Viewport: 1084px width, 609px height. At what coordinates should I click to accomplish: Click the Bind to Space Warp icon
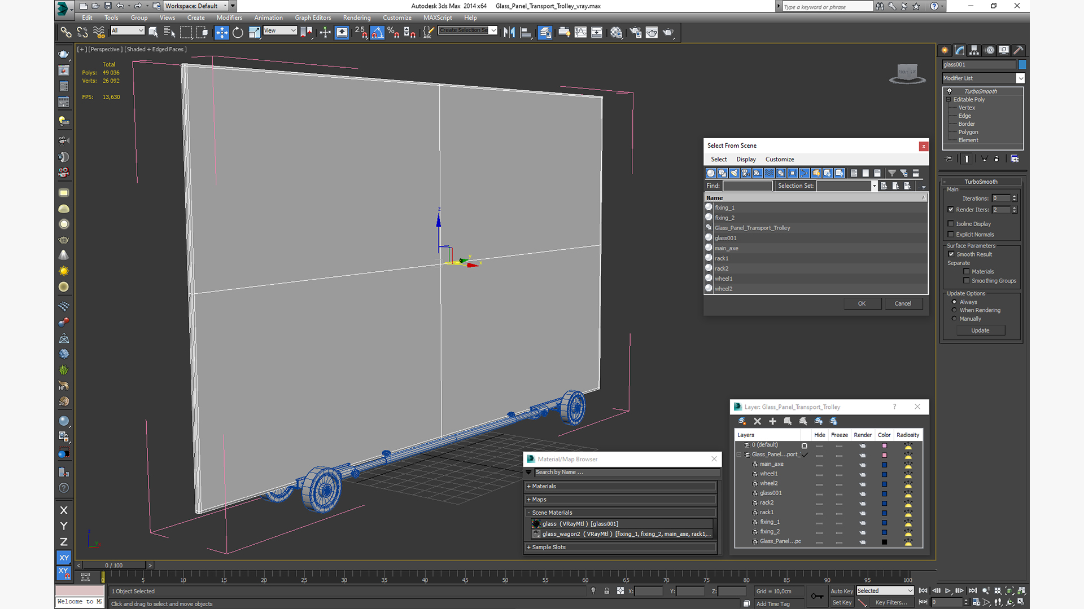(x=99, y=33)
